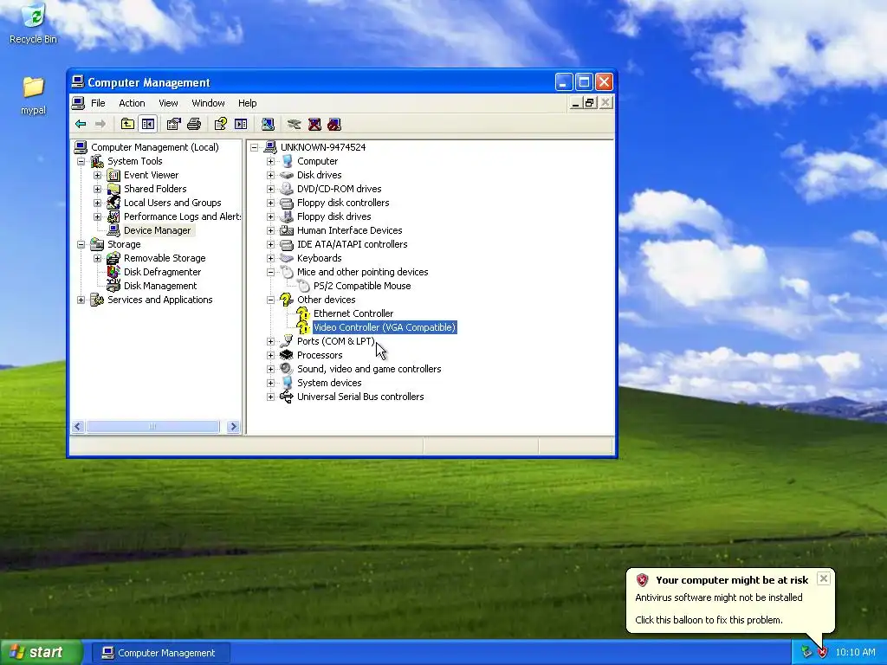Open the View menu
Viewport: 887px width, 665px height.
(x=168, y=103)
